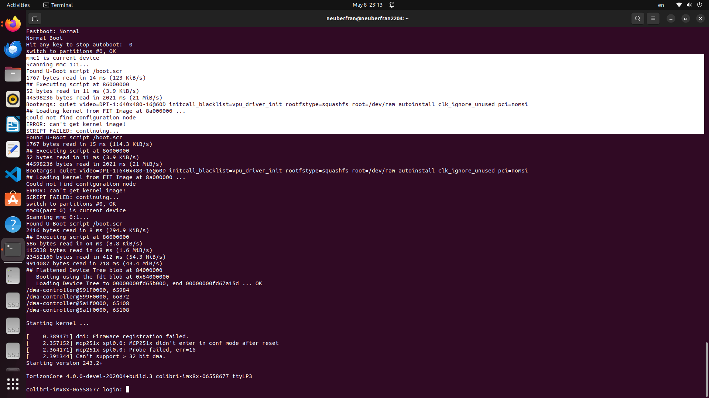Click 'Fastboot: Normal' text
Viewport: 709px width, 398px height.
coord(53,31)
